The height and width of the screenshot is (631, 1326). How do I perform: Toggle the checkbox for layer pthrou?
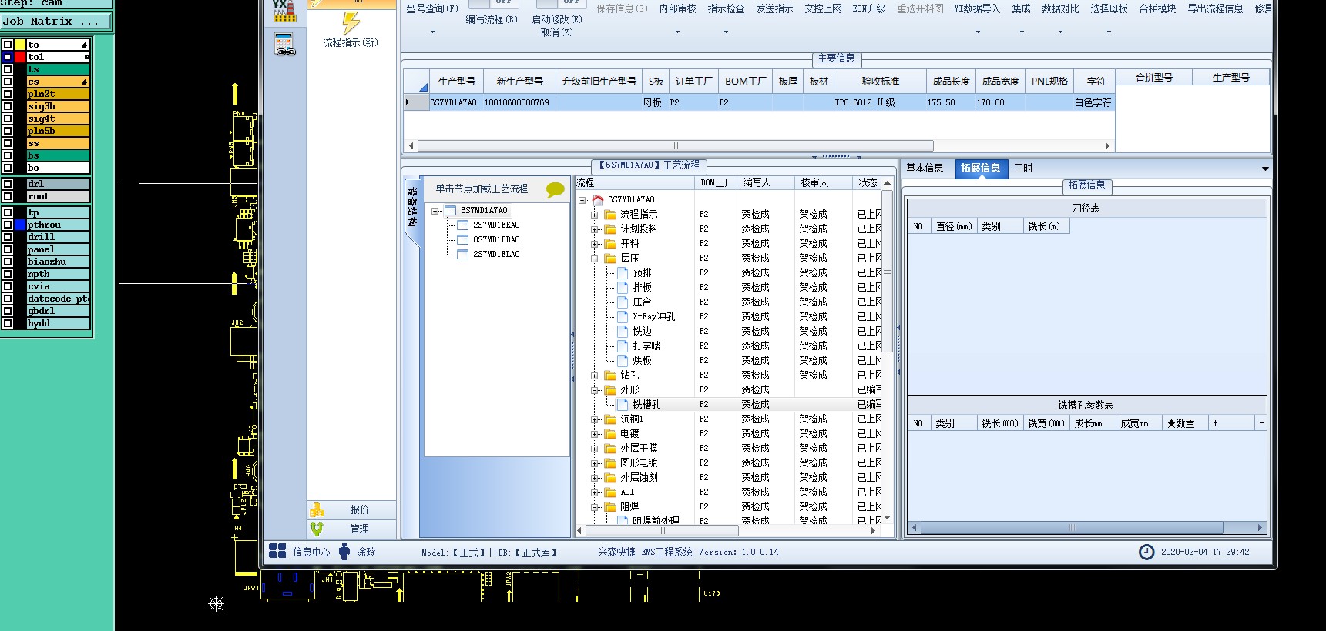(8, 225)
